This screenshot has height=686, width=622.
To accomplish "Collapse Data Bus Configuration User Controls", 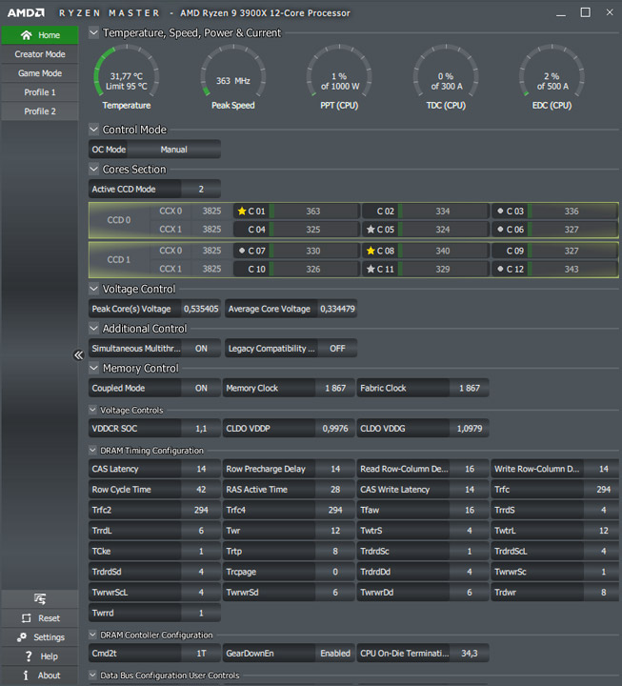I will (92, 676).
